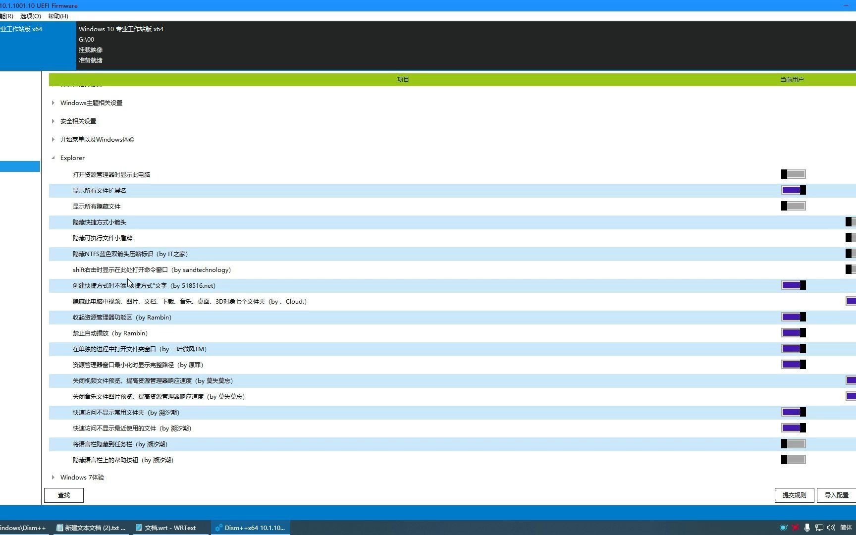Open the 帮助(H) menu

pos(58,16)
